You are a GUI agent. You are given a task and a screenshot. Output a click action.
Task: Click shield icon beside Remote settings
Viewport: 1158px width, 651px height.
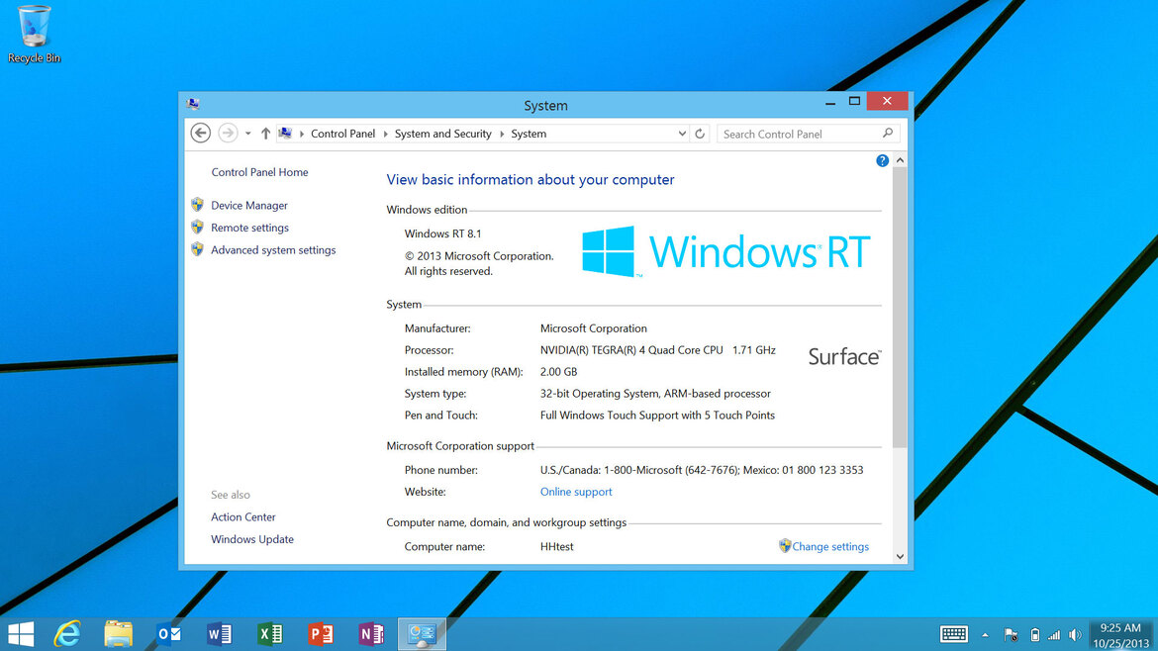tap(197, 227)
